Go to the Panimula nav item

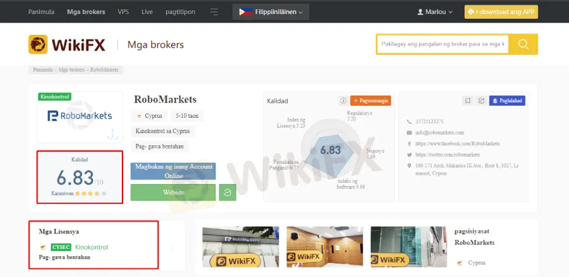[x=42, y=12]
